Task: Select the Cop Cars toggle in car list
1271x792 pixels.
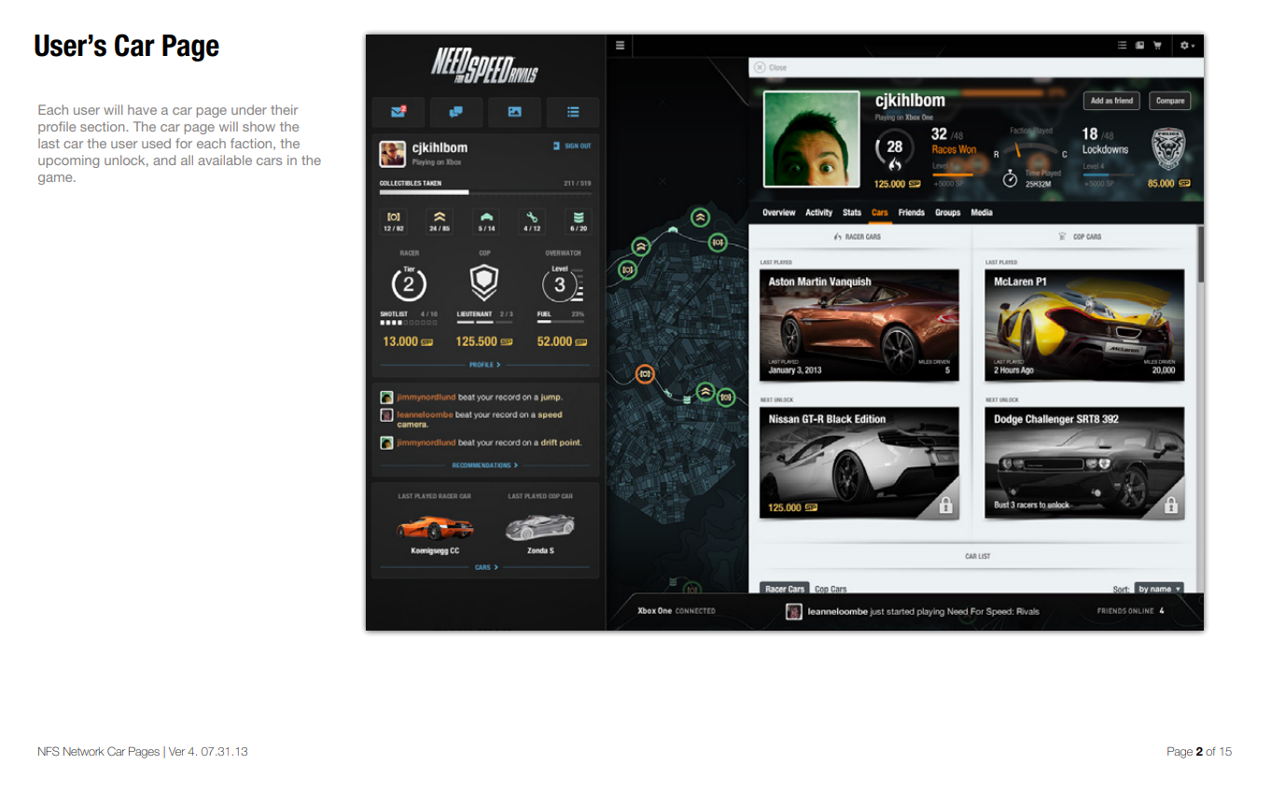Action: pos(831,589)
